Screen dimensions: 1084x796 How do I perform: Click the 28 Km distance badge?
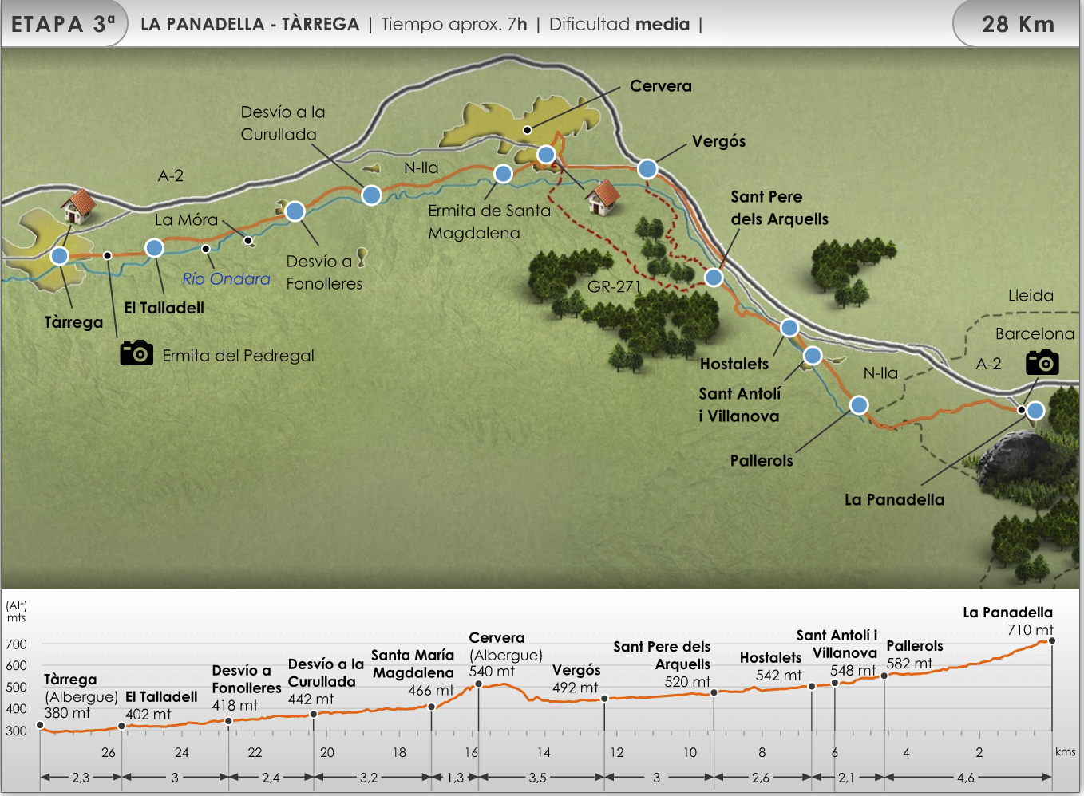(x=1017, y=24)
